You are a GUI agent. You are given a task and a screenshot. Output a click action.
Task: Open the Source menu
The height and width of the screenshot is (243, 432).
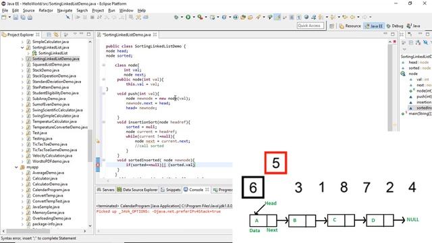28,11
